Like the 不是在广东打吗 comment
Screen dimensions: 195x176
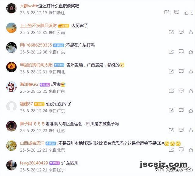pos(191,52)
